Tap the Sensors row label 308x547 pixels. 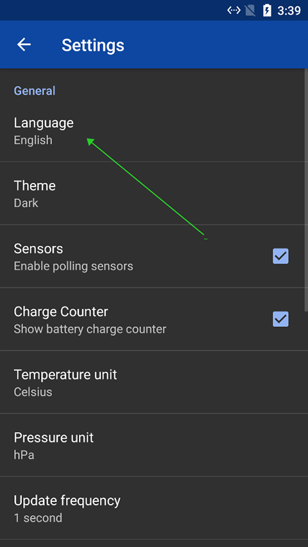38,249
